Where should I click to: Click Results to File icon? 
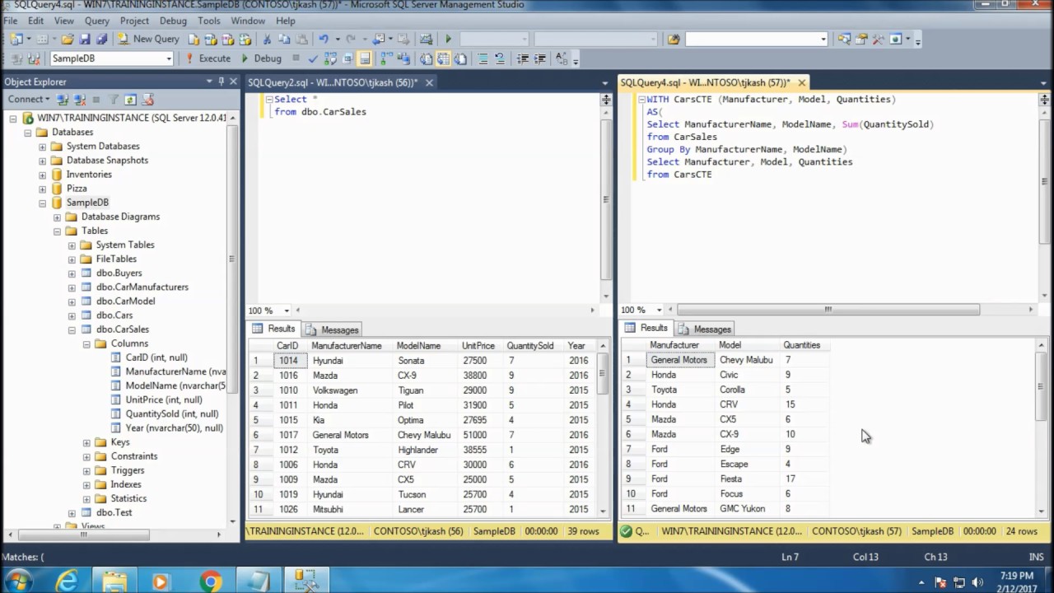coord(460,58)
